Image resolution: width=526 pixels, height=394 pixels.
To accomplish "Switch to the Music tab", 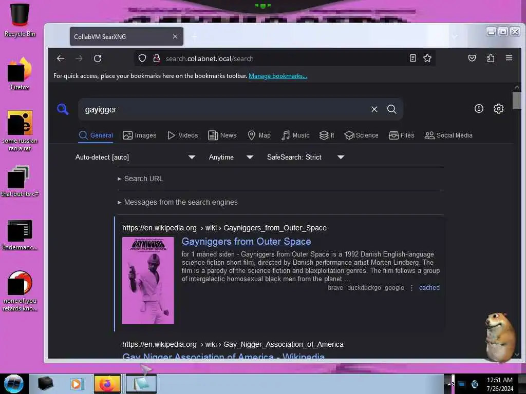I will click(x=295, y=135).
